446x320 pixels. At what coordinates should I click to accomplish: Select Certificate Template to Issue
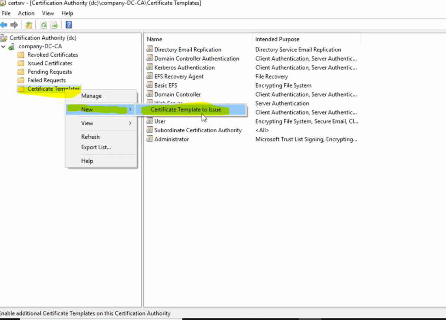186,110
